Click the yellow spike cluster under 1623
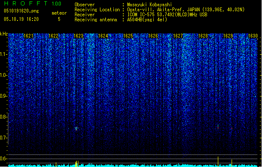The image size is (262, 167). pos(77,164)
